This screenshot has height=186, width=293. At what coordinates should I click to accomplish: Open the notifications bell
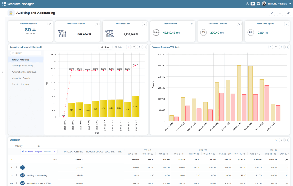pos(258,4)
